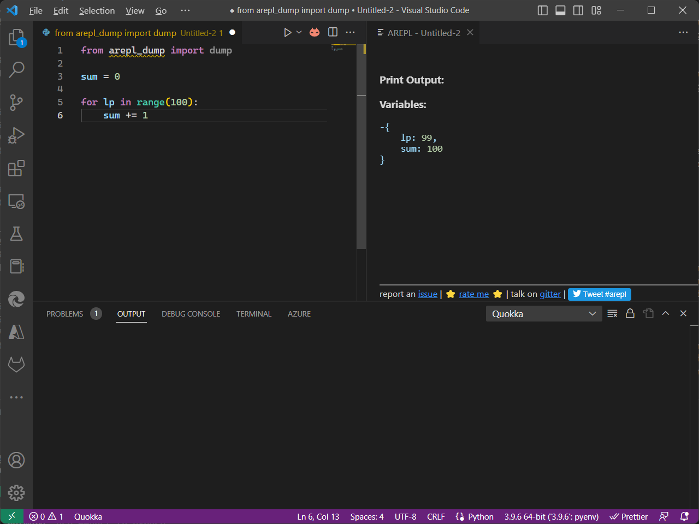
Task: Click the report an issue link
Action: pos(428,294)
